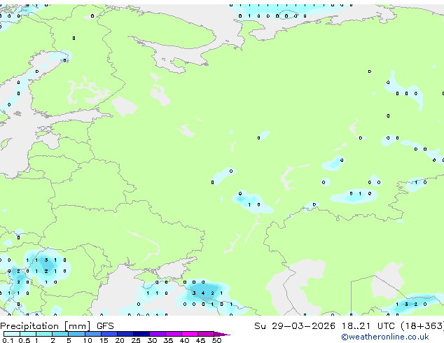This screenshot has height=343, width=444.
Task: Pick the 30–35 mm violet legend swatch
Action: pyautogui.click(x=158, y=334)
